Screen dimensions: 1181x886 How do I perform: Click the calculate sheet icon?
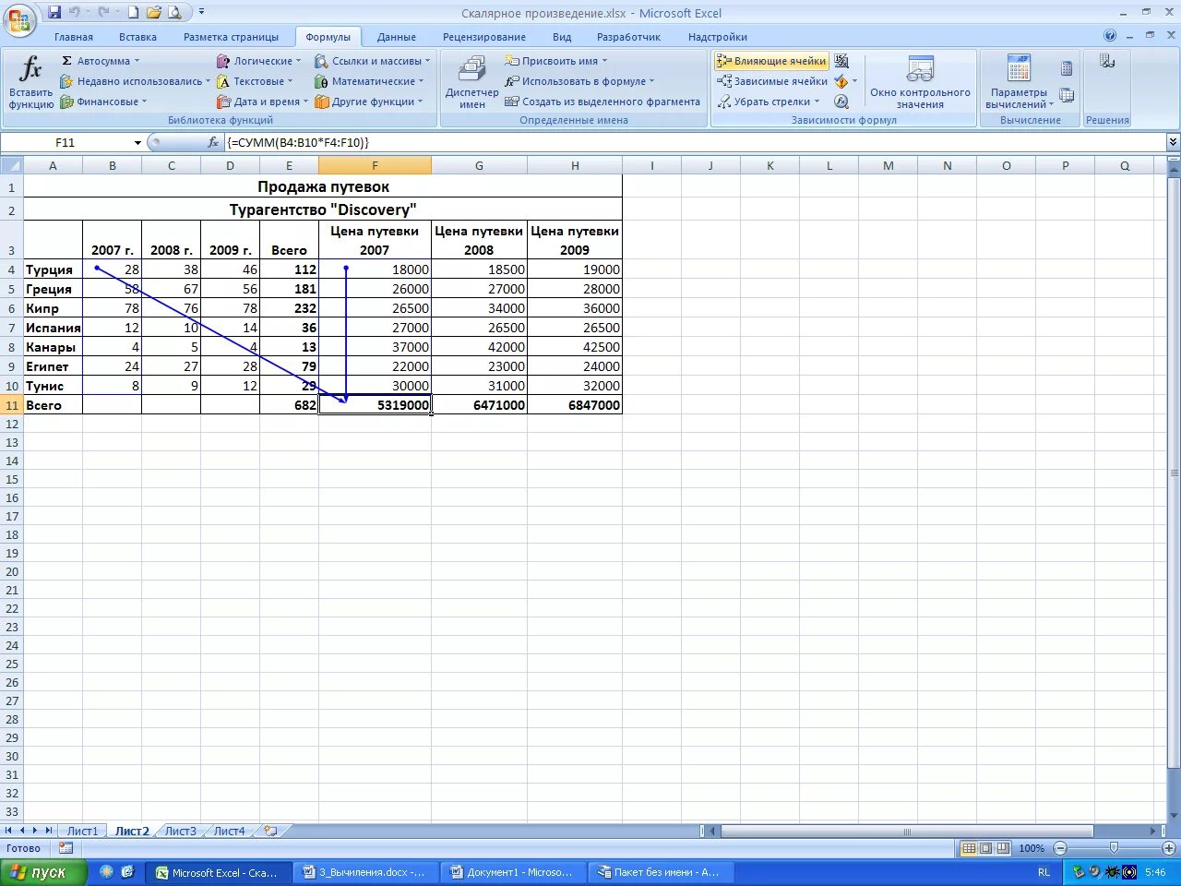point(1067,95)
